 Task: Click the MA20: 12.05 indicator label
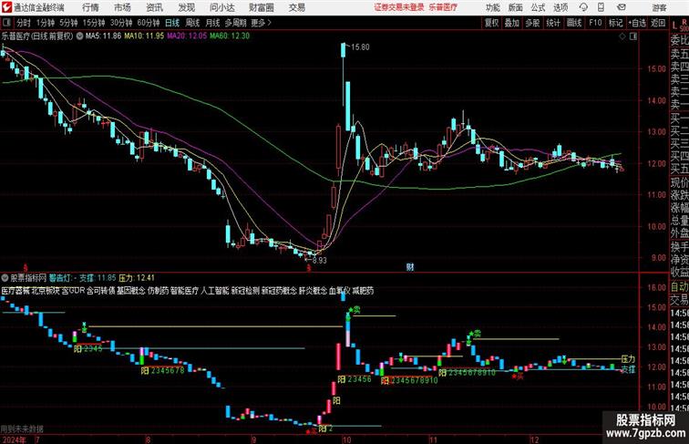(187, 36)
